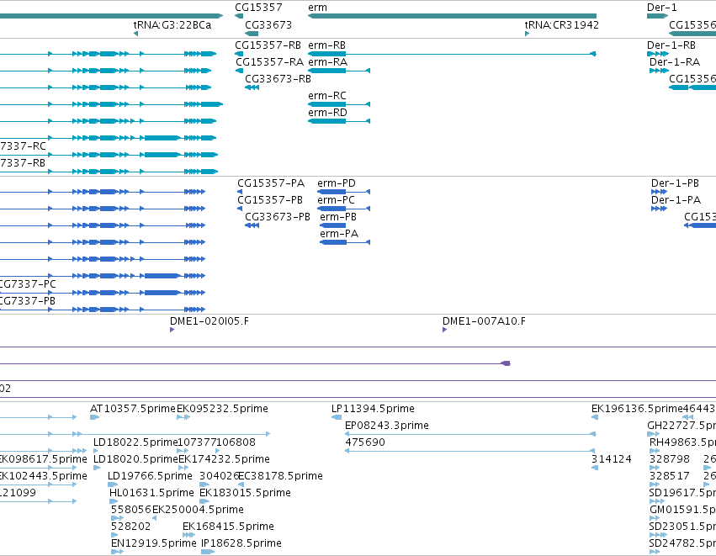Select transcript erm-RC

point(339,104)
